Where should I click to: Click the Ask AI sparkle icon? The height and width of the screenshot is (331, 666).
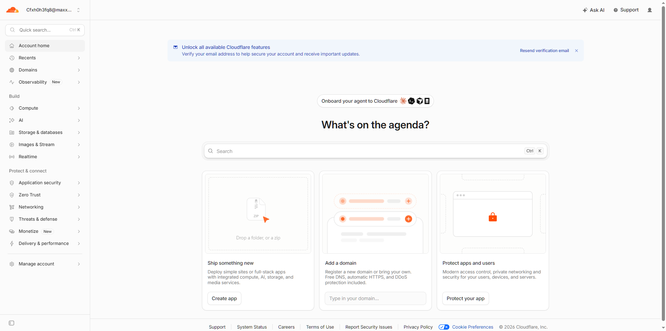[x=585, y=10]
